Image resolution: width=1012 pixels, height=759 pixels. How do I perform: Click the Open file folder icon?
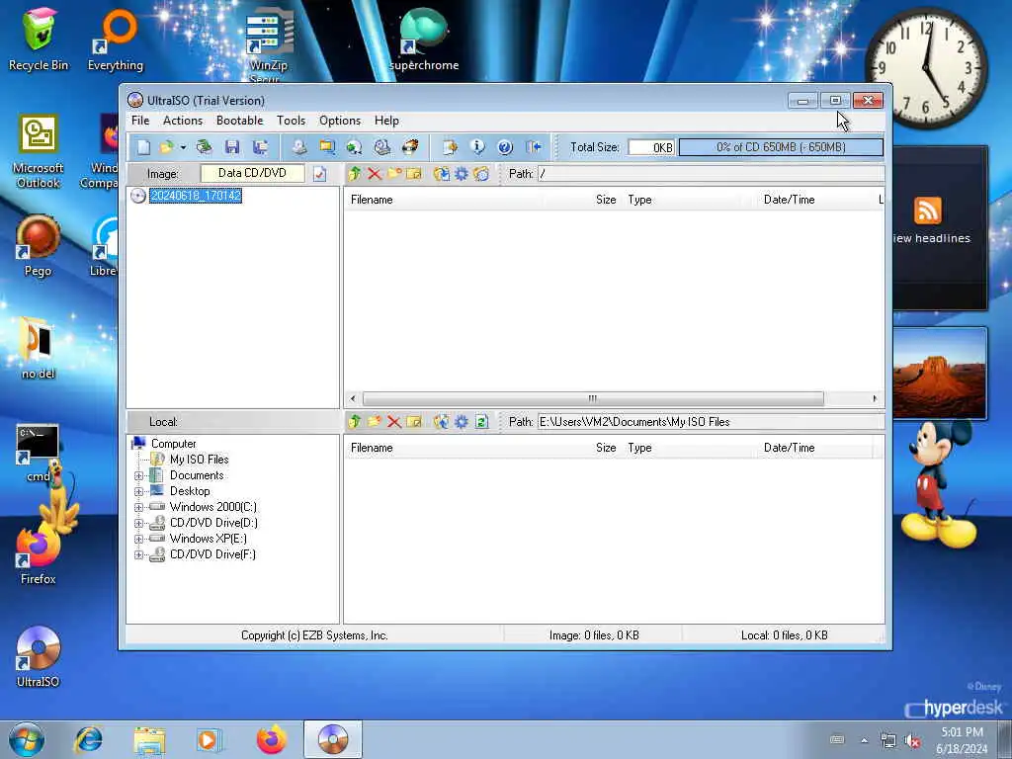(166, 147)
